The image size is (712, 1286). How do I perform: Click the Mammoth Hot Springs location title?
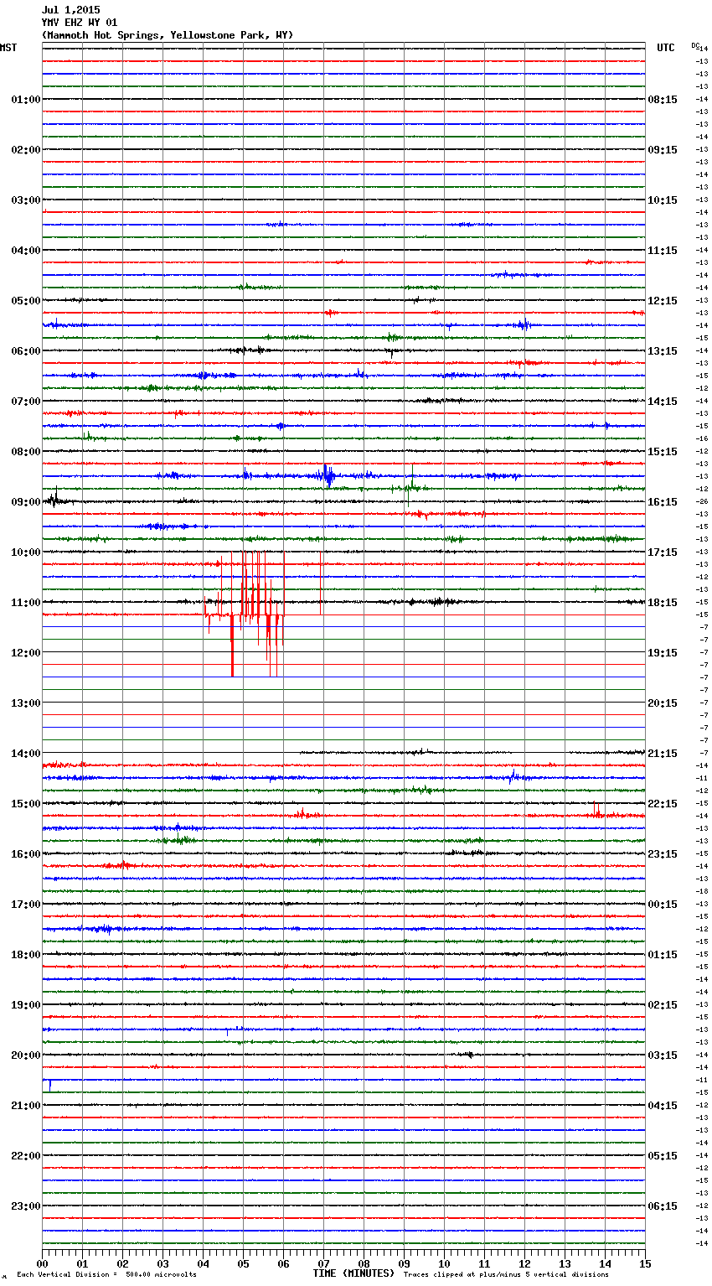click(168, 35)
